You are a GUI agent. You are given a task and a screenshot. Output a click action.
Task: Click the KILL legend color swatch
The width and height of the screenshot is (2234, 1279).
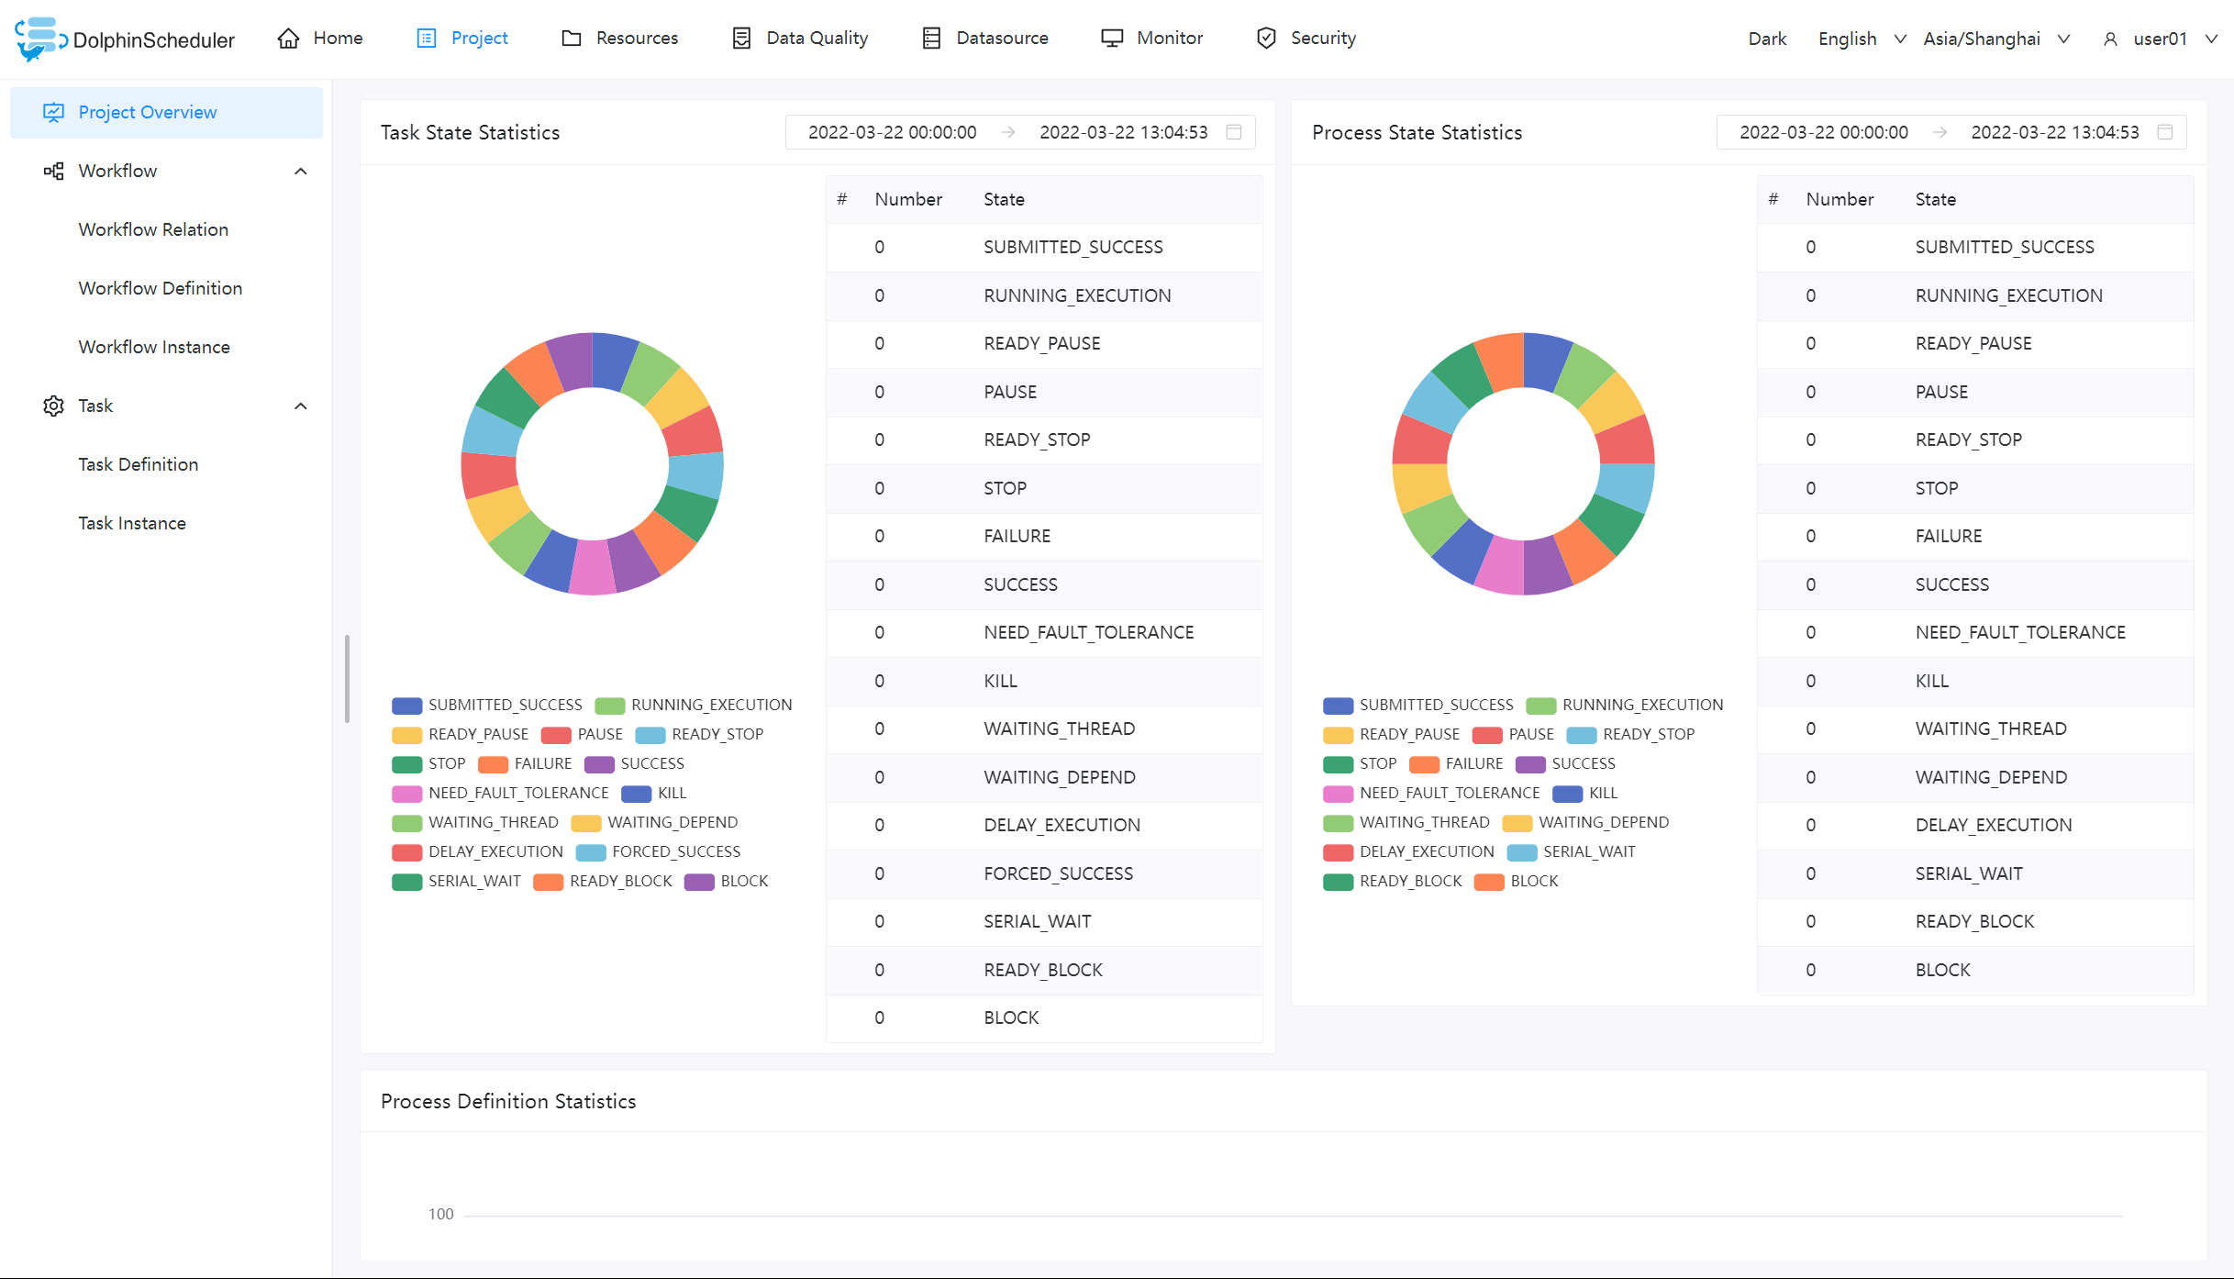tap(635, 793)
